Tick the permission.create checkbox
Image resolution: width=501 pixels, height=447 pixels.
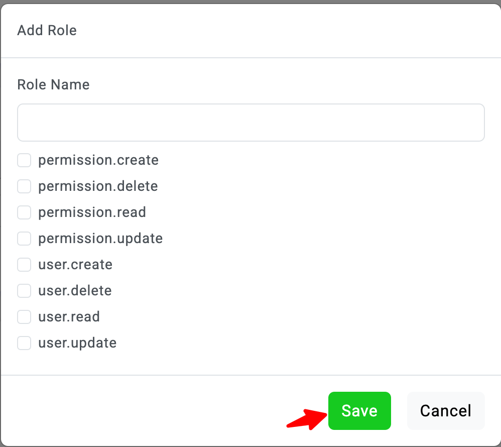click(24, 160)
